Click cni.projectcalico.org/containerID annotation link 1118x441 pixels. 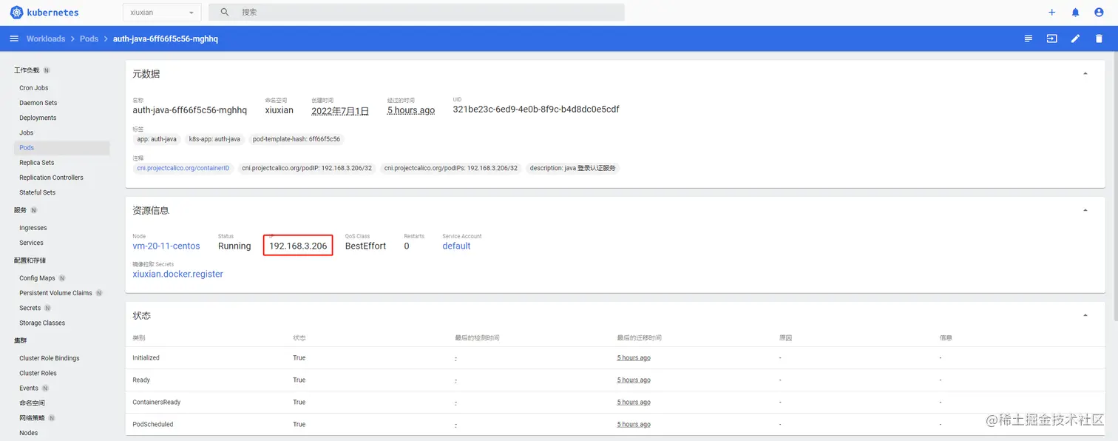tap(183, 168)
